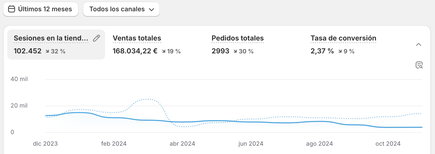
Task: Click the down arrow beside 32 %
Action: (x=47, y=51)
